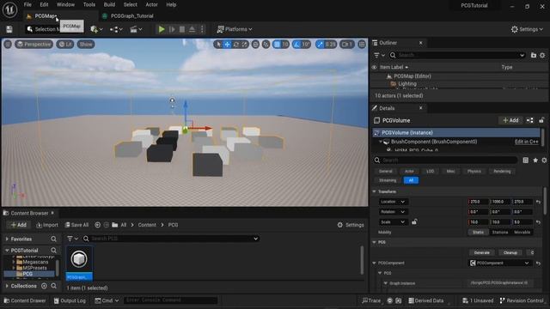Image resolution: width=550 pixels, height=309 pixels.
Task: Select the PCGGraph asset thumbnail
Action: pos(79,264)
